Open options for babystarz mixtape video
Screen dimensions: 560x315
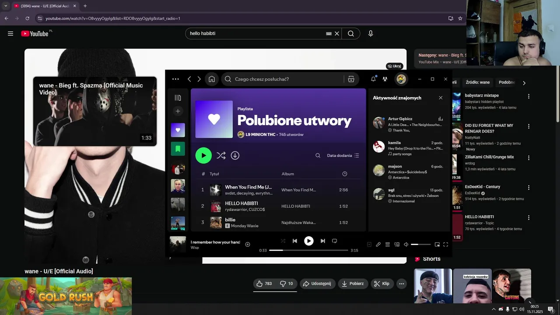coord(528,96)
